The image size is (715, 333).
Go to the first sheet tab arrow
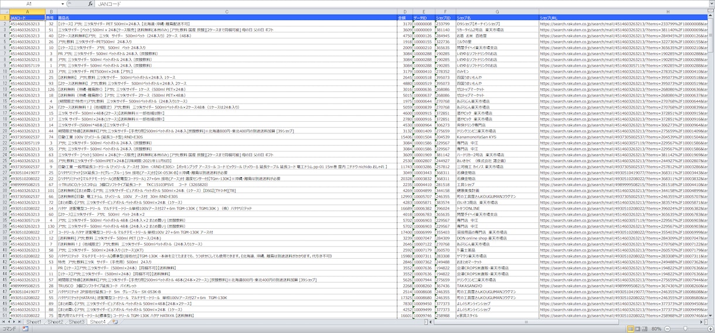3,322
